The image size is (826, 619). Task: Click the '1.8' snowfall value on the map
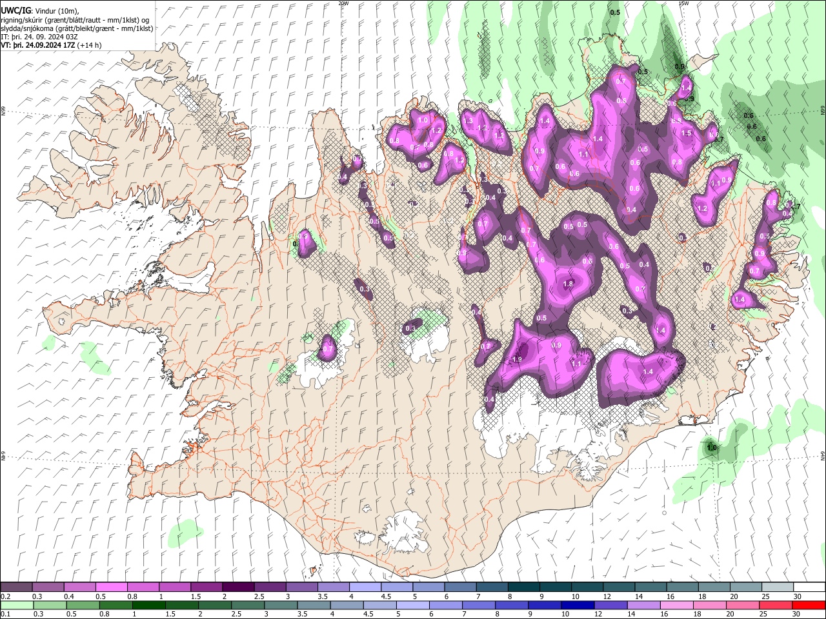(x=568, y=284)
